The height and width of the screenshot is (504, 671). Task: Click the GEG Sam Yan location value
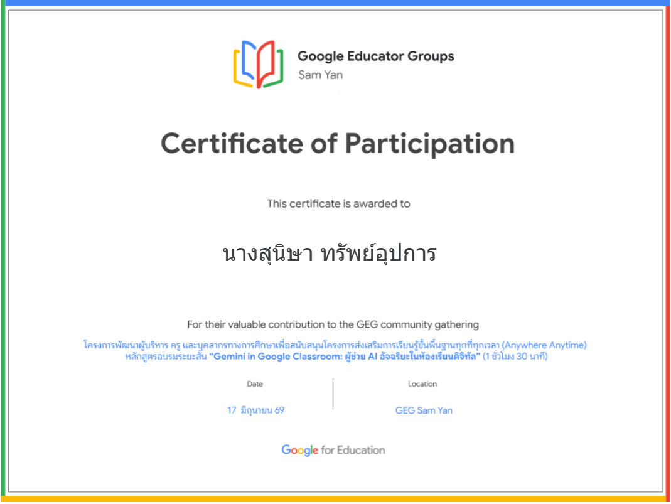pos(424,410)
